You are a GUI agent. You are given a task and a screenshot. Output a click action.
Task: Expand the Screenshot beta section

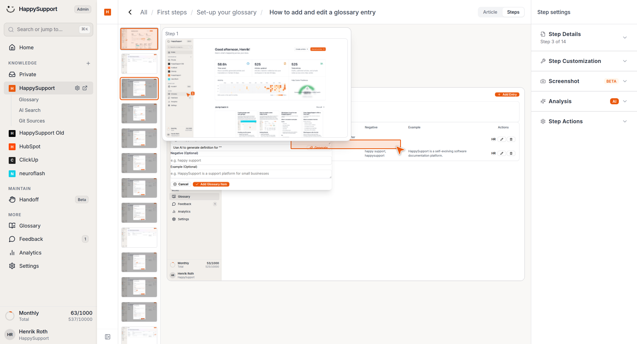tap(584, 81)
